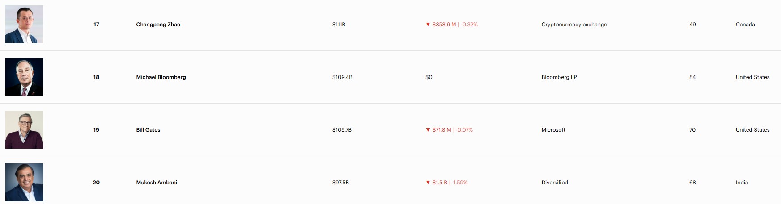Click the India country label

pyautogui.click(x=742, y=183)
